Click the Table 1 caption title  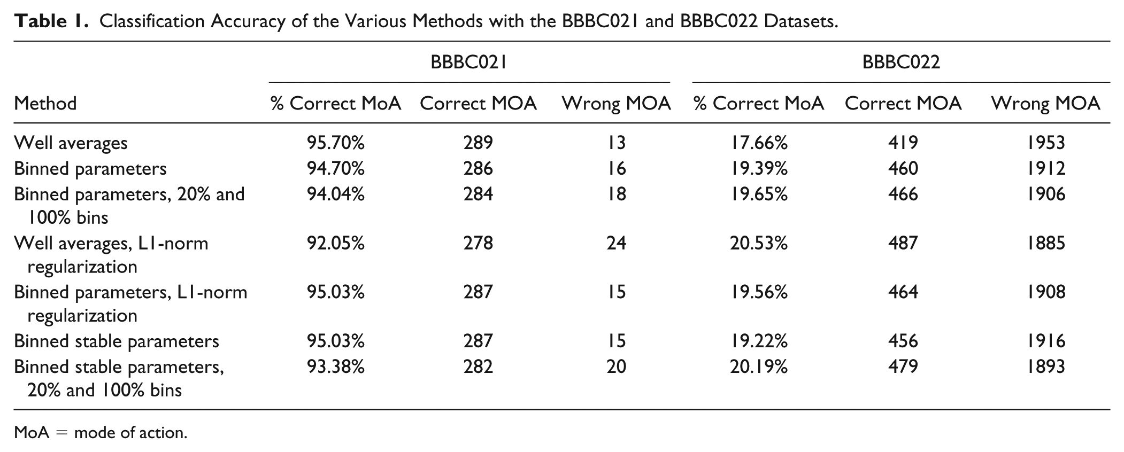click(426, 21)
